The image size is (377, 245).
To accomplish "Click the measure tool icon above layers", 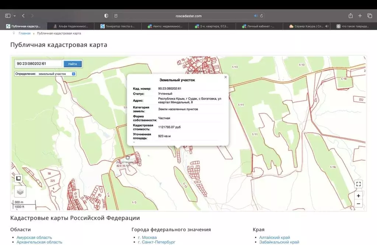I will [18, 178].
